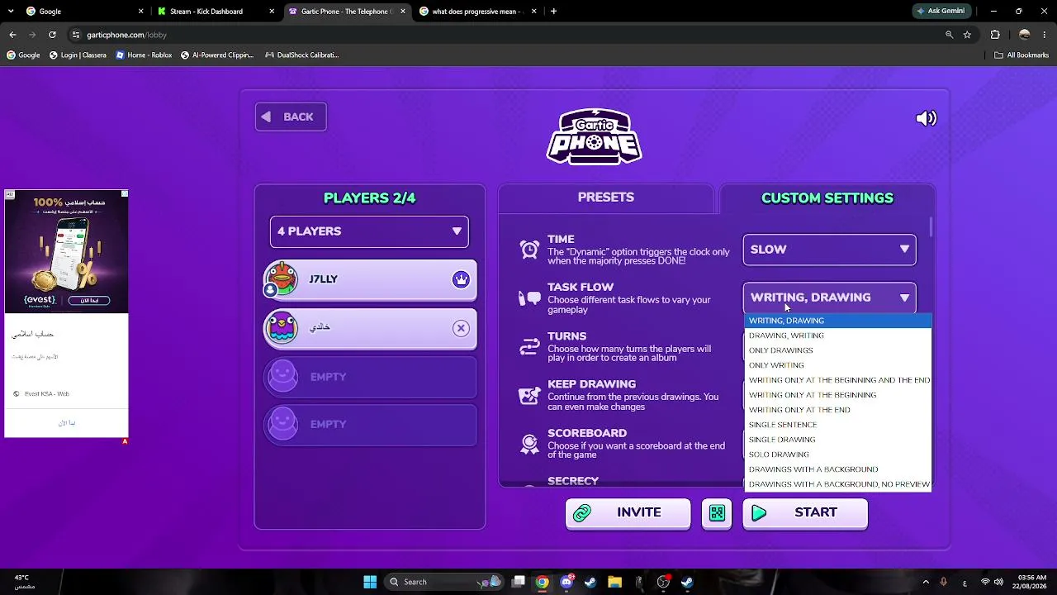
Task: Collapse the WRITING, DRAWING task flow dropdown
Action: pos(829,297)
